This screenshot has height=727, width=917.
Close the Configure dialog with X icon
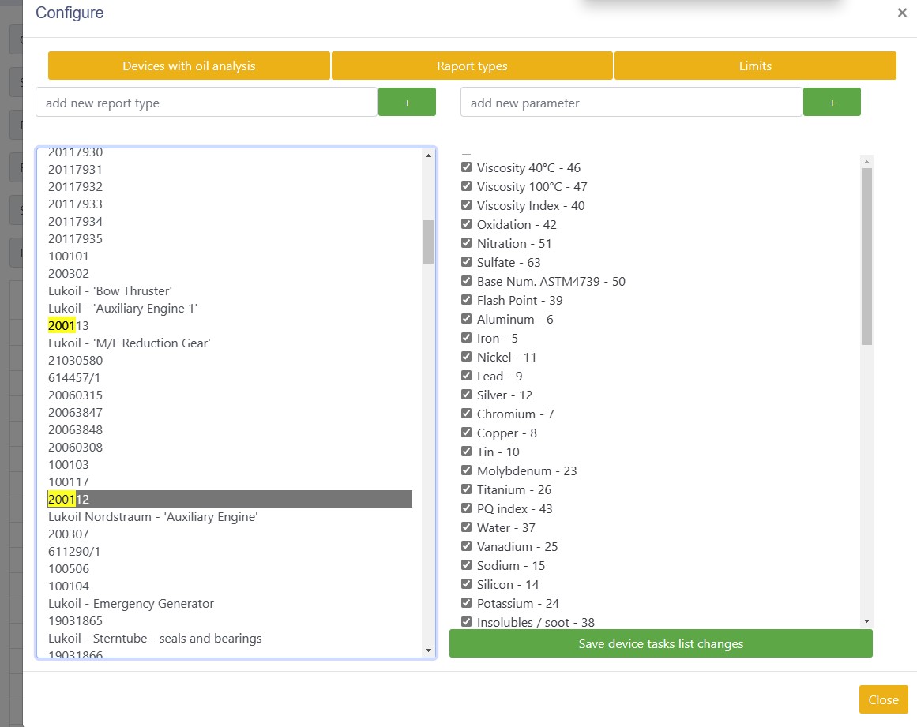(x=902, y=13)
